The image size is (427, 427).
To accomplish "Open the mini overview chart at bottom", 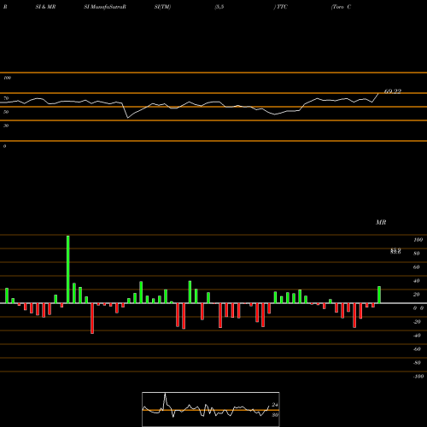I will pyautogui.click(x=211, y=409).
